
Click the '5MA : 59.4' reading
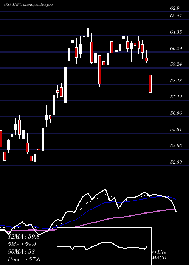[22, 244]
